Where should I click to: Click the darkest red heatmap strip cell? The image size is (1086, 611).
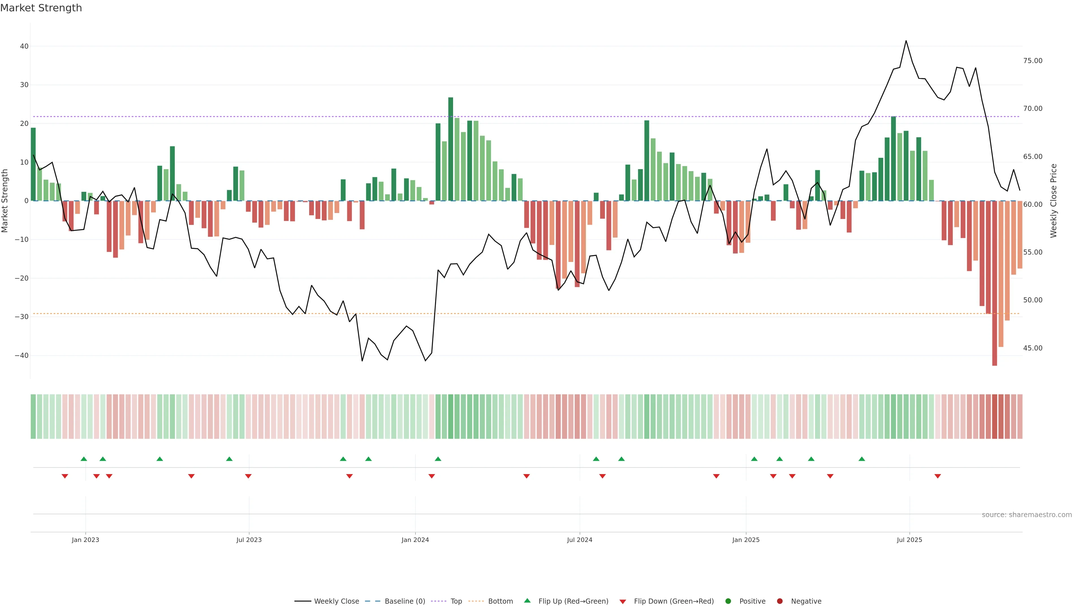(995, 417)
